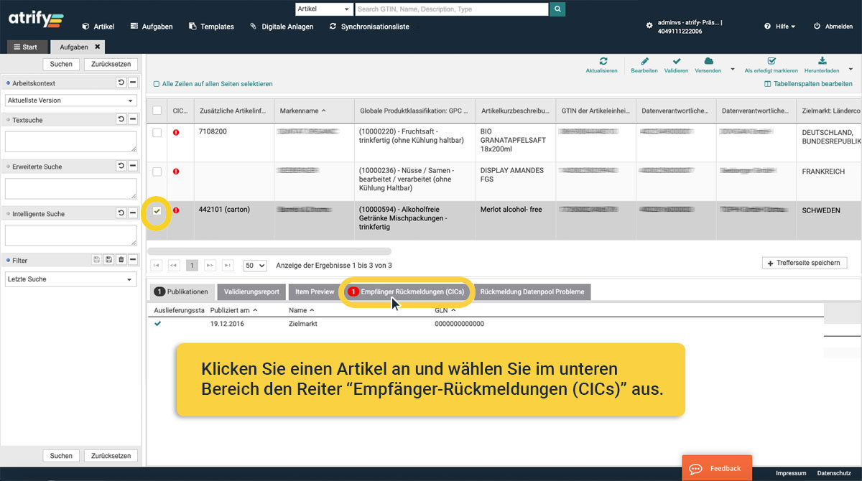This screenshot has width=862, height=481.
Task: Open the Aktuellste Version dropdown
Action: (x=70, y=101)
